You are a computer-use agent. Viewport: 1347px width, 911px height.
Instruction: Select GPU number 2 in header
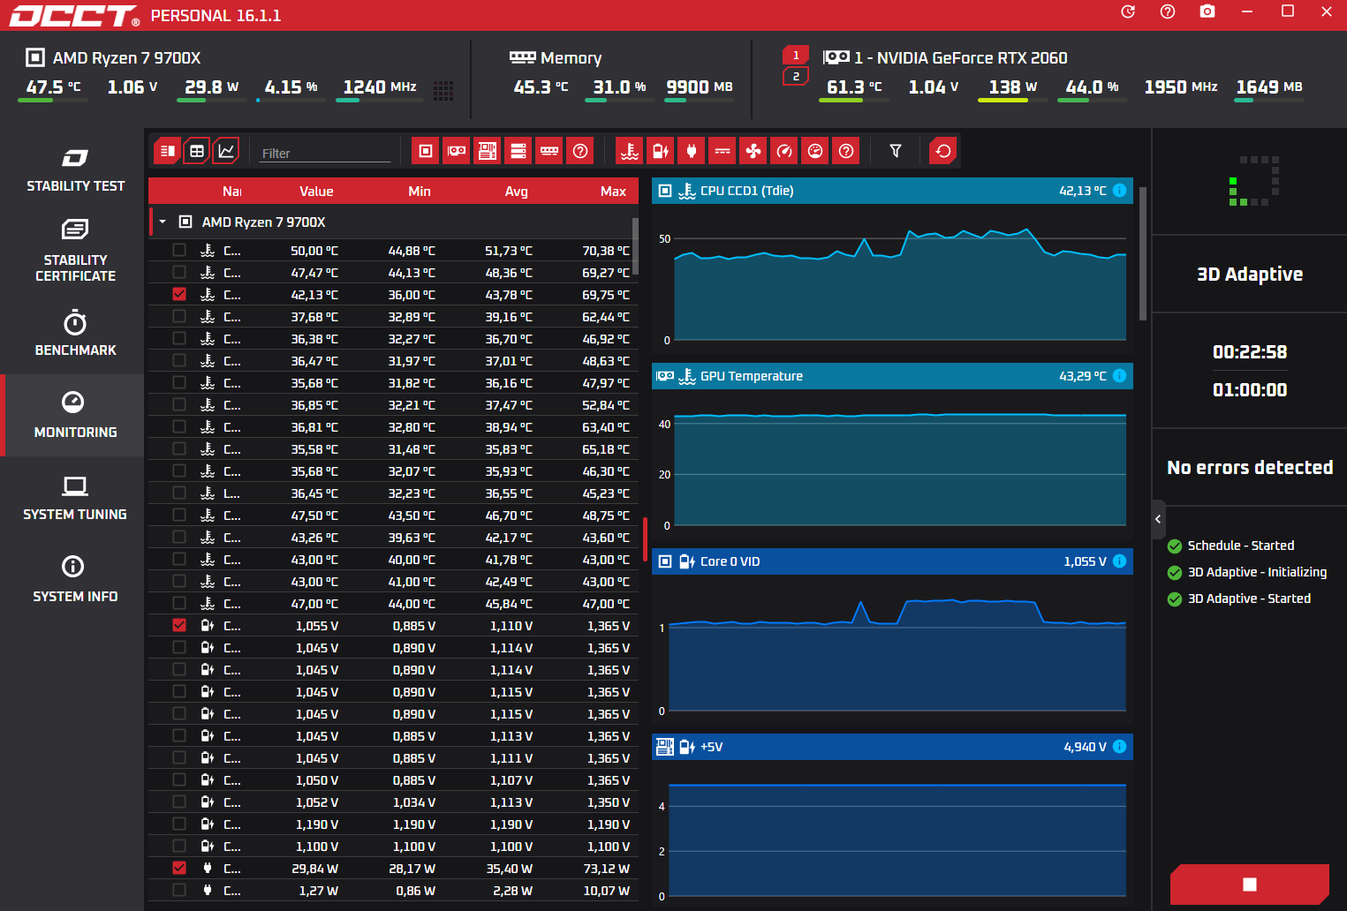795,77
